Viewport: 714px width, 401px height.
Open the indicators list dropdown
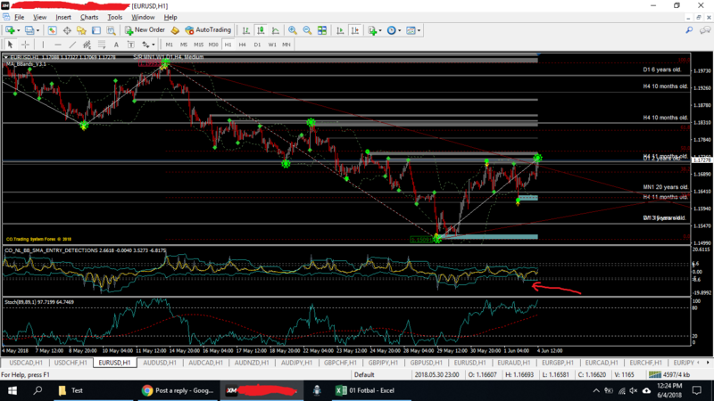379,30
